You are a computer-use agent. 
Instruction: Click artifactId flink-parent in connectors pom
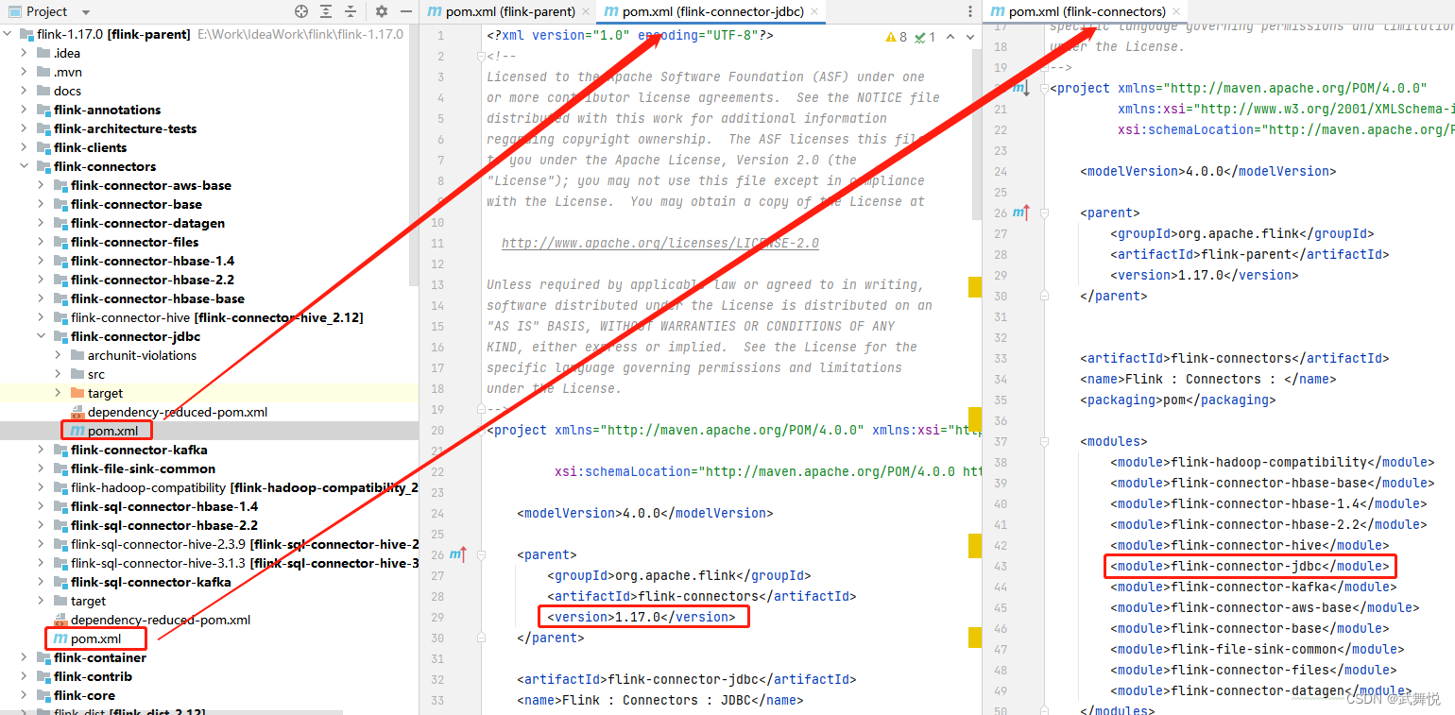pos(1250,254)
